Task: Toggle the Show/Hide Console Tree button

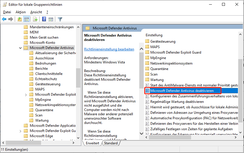Action: pyautogui.click(x=26, y=19)
